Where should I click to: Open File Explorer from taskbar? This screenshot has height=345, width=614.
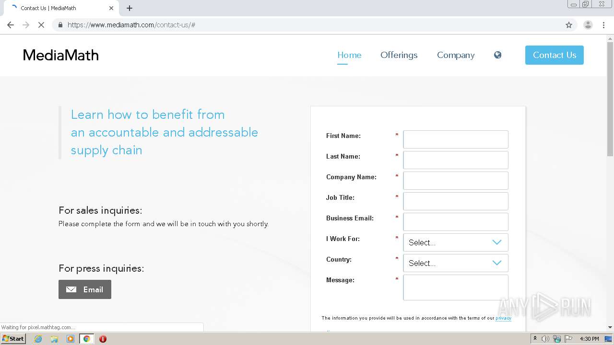[54, 339]
